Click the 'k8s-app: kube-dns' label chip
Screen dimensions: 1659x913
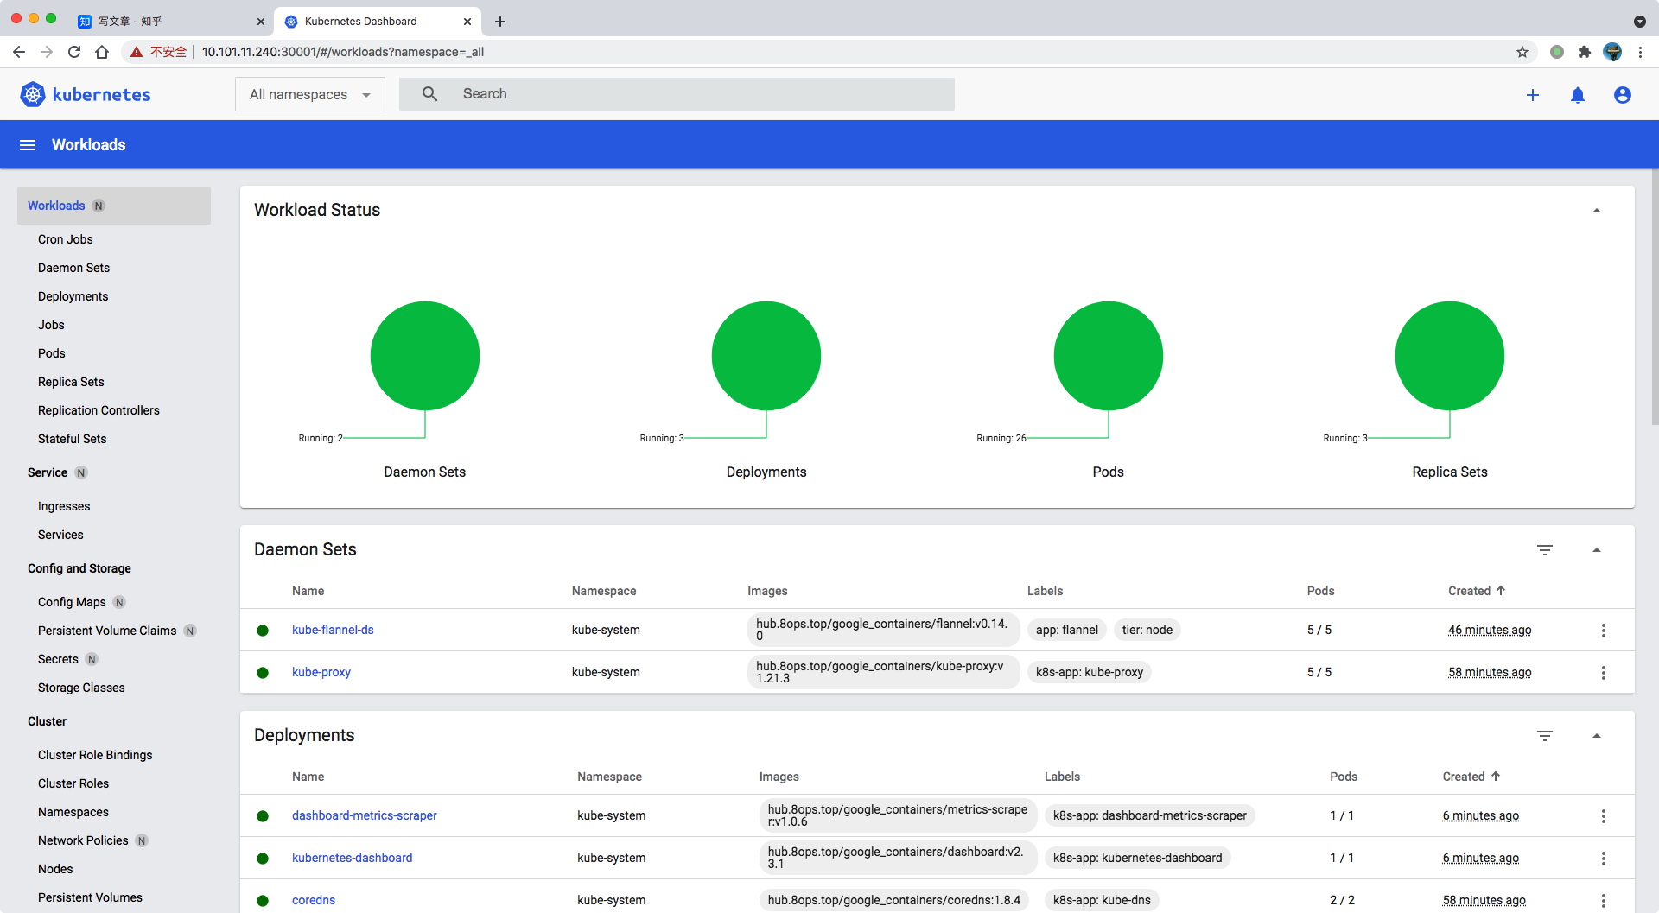point(1102,900)
